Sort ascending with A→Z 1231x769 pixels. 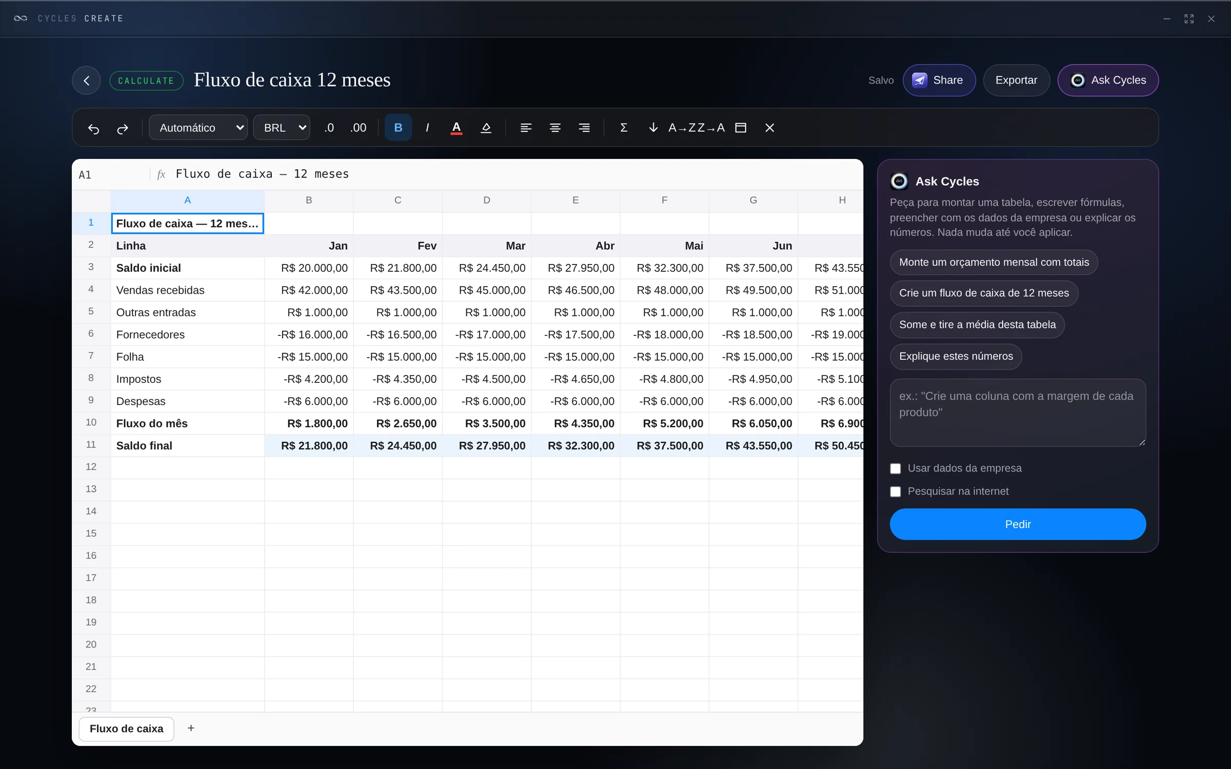pyautogui.click(x=682, y=128)
